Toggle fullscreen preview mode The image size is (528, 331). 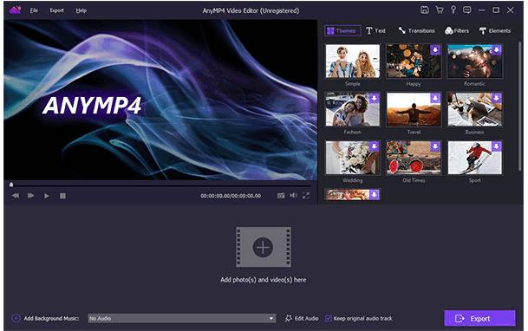[x=306, y=195]
